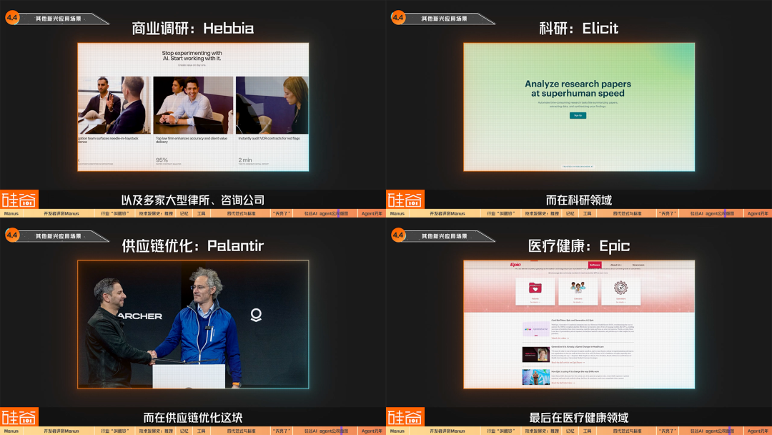Jump to the 四代范式与标准 chapter in the Elicit panel
Viewport: 772px width, 435px height.
point(628,213)
